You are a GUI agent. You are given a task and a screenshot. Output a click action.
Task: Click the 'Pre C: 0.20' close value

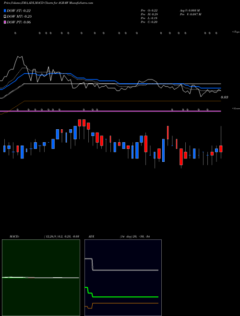[x=149, y=22]
